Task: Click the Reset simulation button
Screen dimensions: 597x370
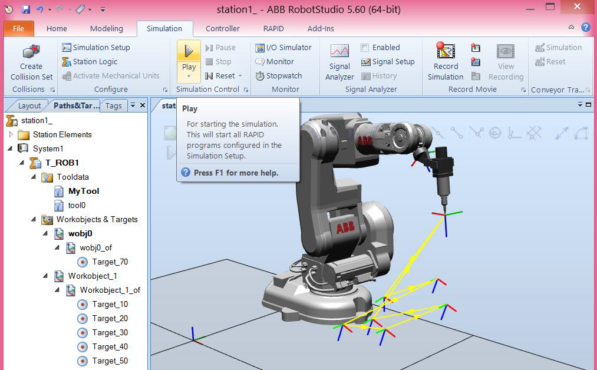Action: coord(220,76)
